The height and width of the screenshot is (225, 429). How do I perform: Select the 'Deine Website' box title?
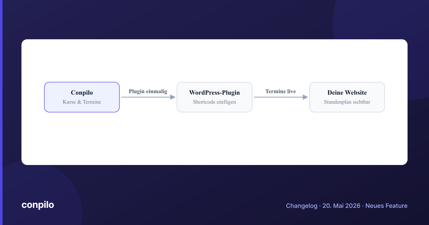[x=347, y=93]
